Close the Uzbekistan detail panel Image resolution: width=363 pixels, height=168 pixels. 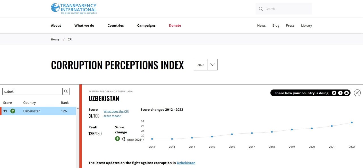click(x=357, y=93)
